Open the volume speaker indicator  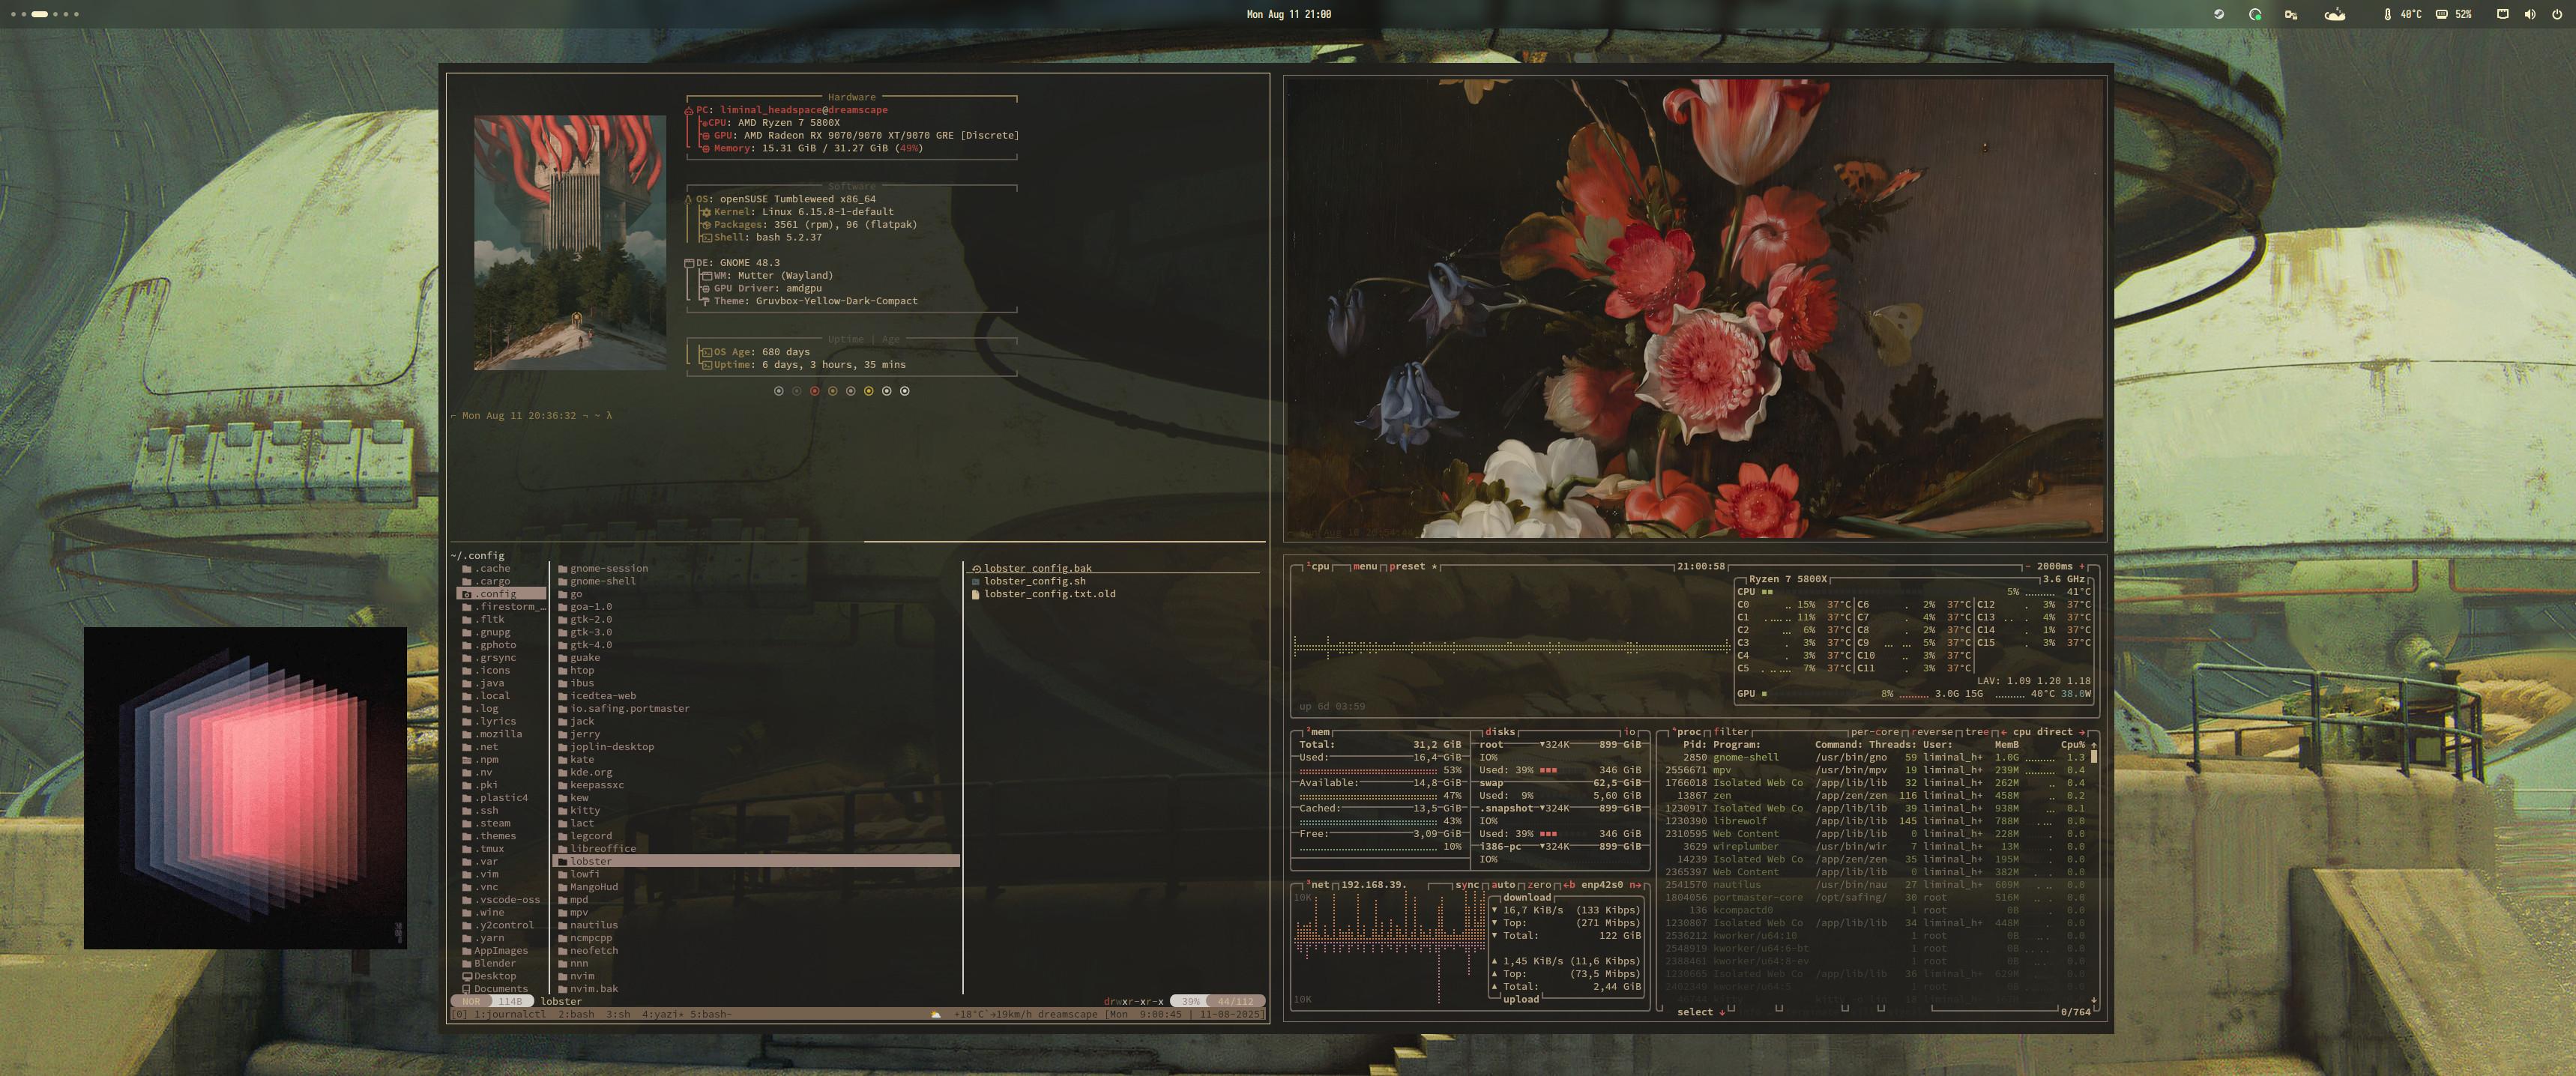[2529, 14]
